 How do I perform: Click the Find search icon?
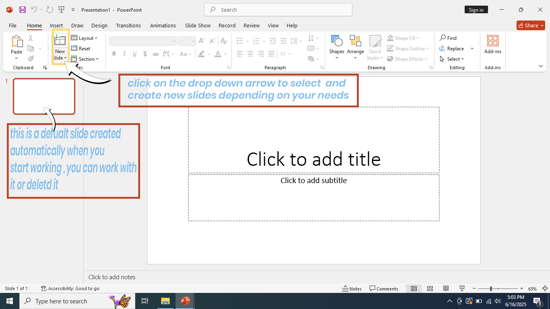[443, 38]
